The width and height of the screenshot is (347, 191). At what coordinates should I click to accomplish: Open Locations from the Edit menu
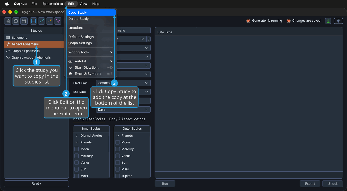[91, 28]
